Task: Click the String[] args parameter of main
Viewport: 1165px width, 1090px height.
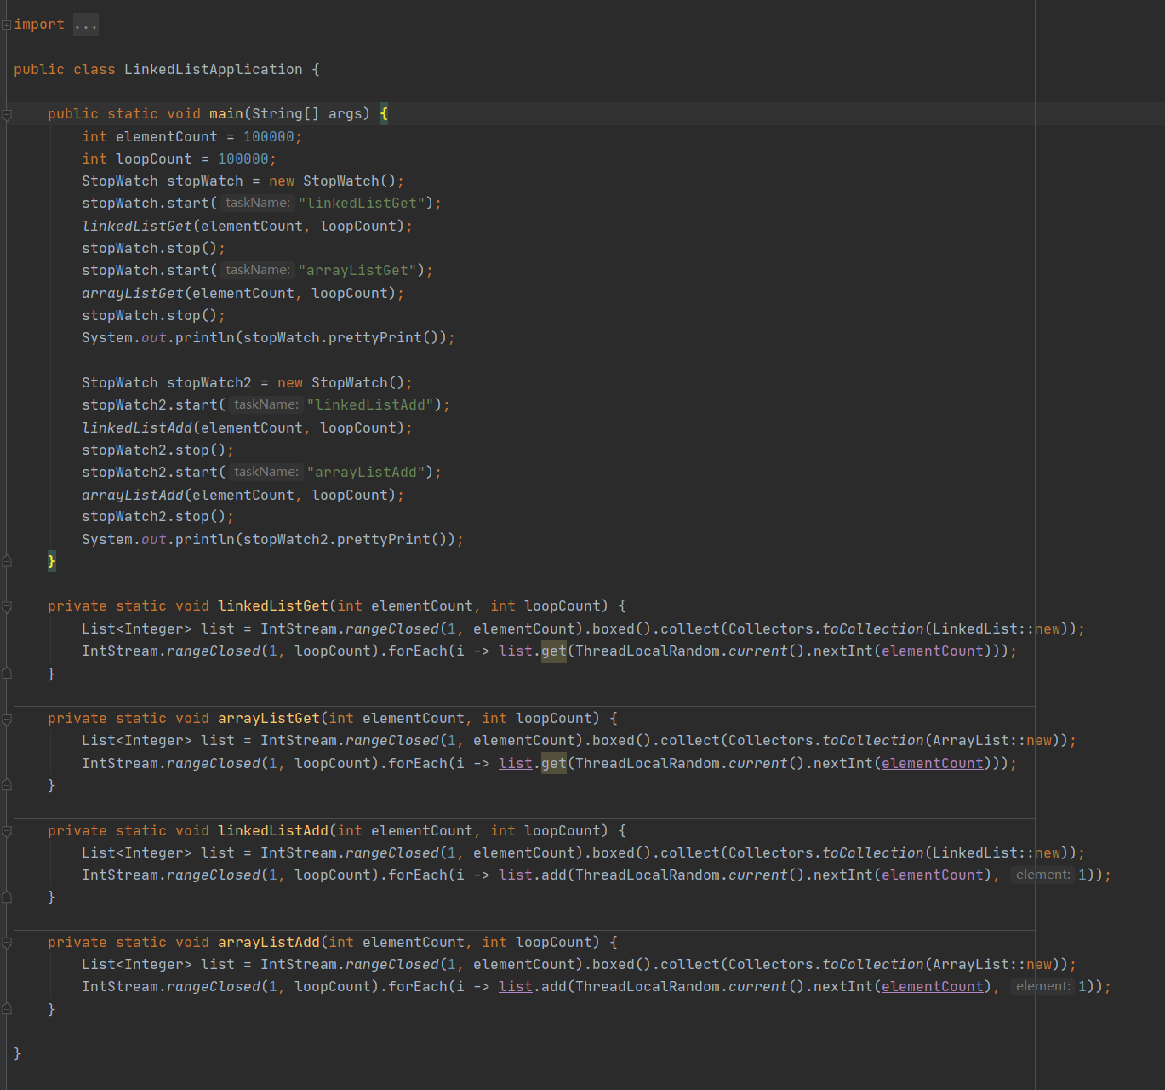Action: point(307,114)
